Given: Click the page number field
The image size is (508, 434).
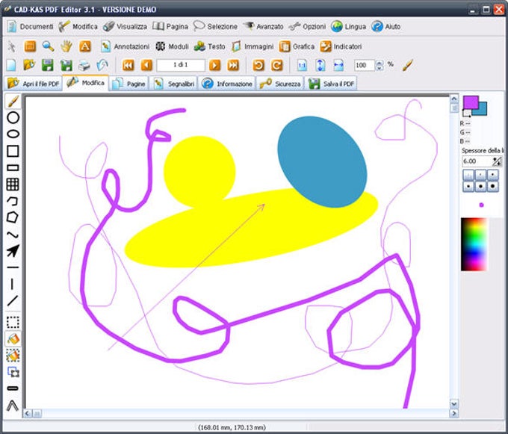Looking at the screenshot, I should pos(181,65).
